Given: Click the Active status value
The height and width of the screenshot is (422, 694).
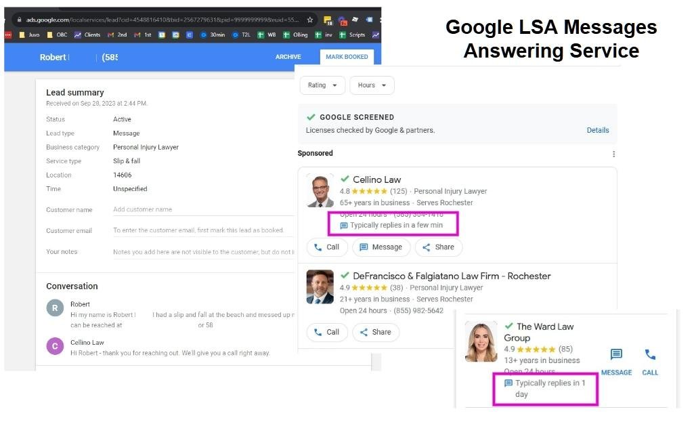Looking at the screenshot, I should coord(122,119).
